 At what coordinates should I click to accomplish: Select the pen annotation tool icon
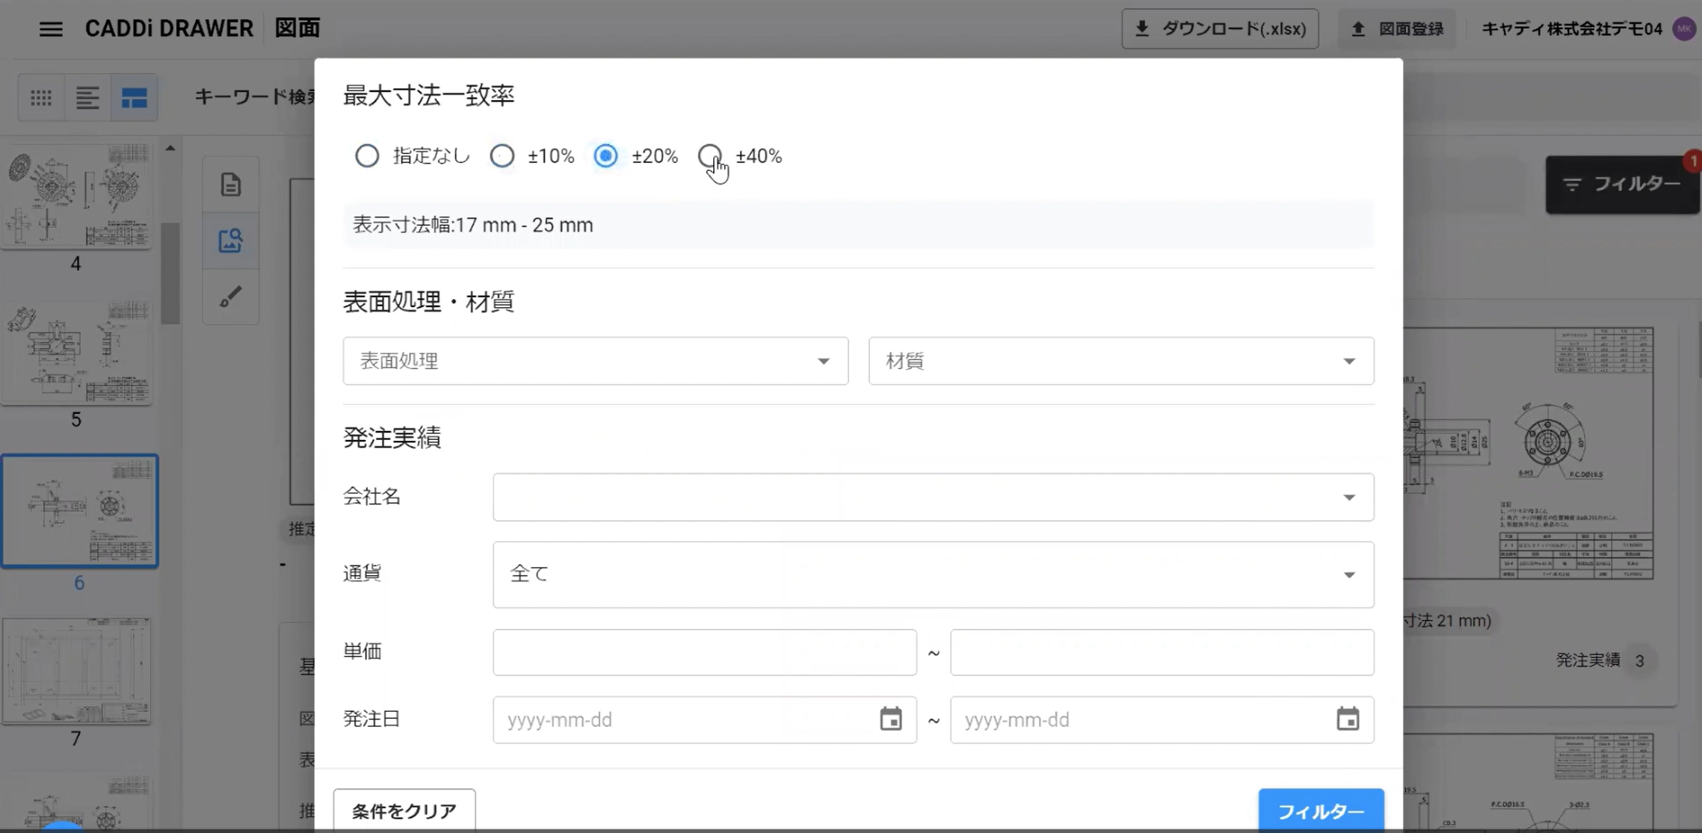tap(230, 297)
